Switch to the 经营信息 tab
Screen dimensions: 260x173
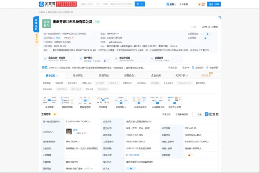[130, 75]
